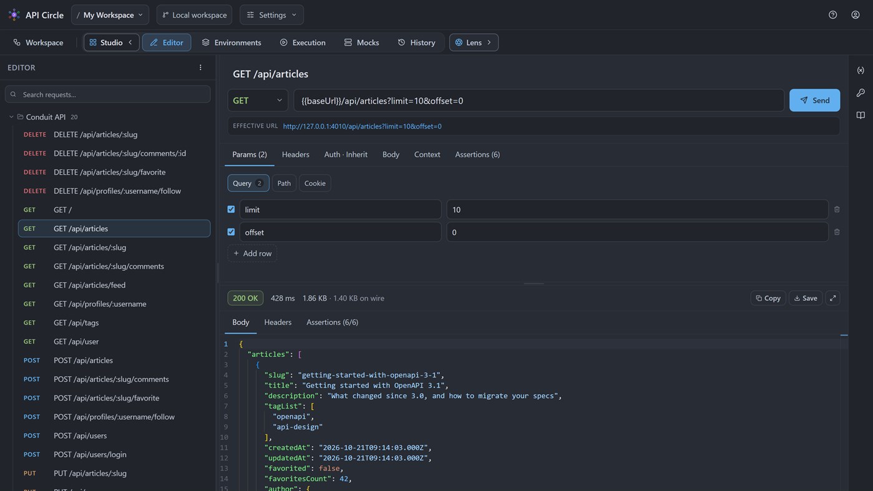Select GET /api/articles/feed request
The height and width of the screenshot is (491, 873).
[x=114, y=285]
